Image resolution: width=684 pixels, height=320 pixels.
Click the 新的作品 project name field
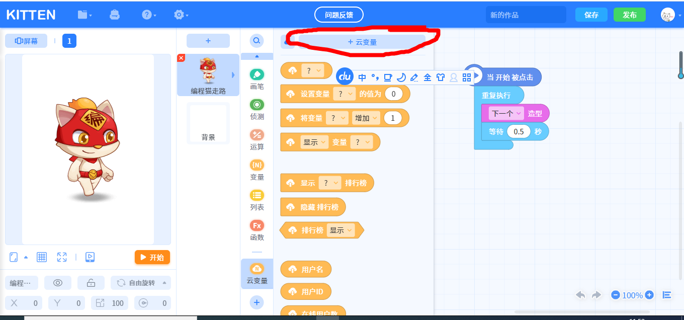pyautogui.click(x=526, y=15)
